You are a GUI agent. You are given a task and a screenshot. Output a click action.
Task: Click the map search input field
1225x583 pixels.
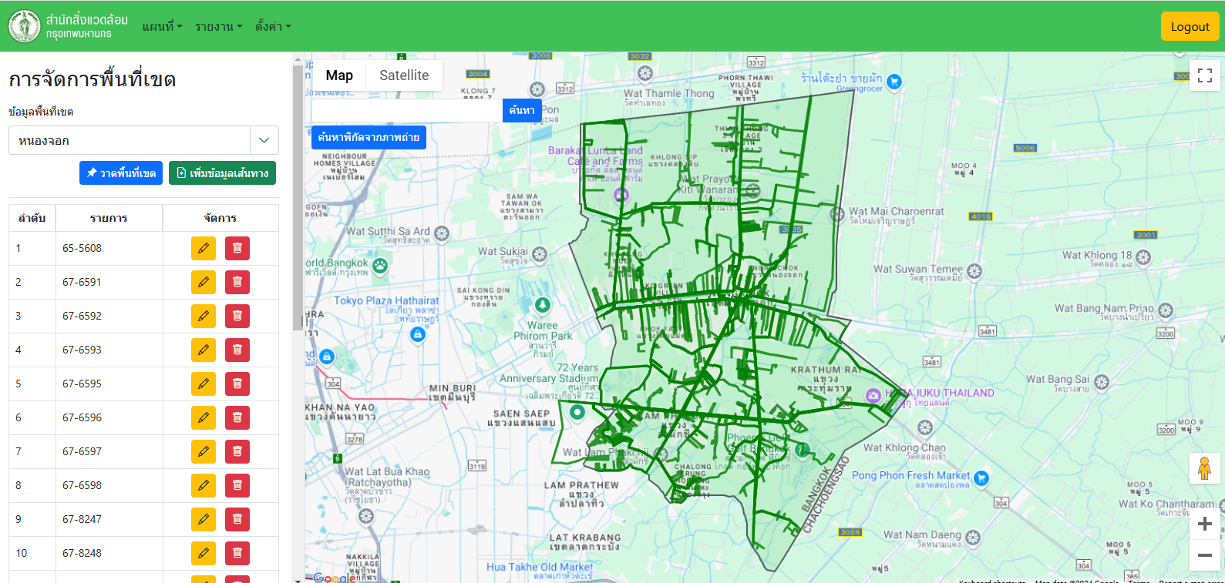[x=407, y=110]
